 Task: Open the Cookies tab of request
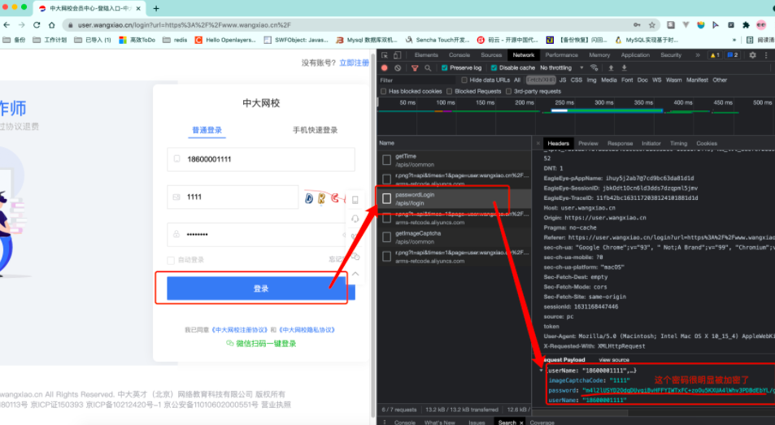pos(707,143)
